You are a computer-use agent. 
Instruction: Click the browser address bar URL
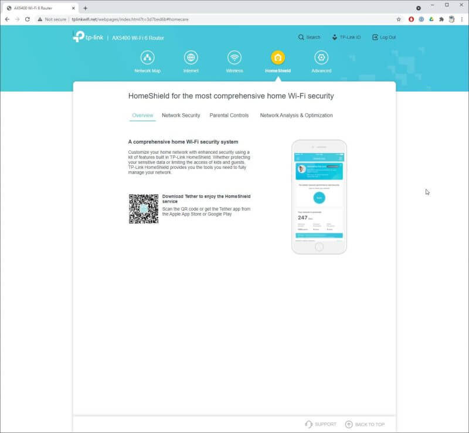130,19
